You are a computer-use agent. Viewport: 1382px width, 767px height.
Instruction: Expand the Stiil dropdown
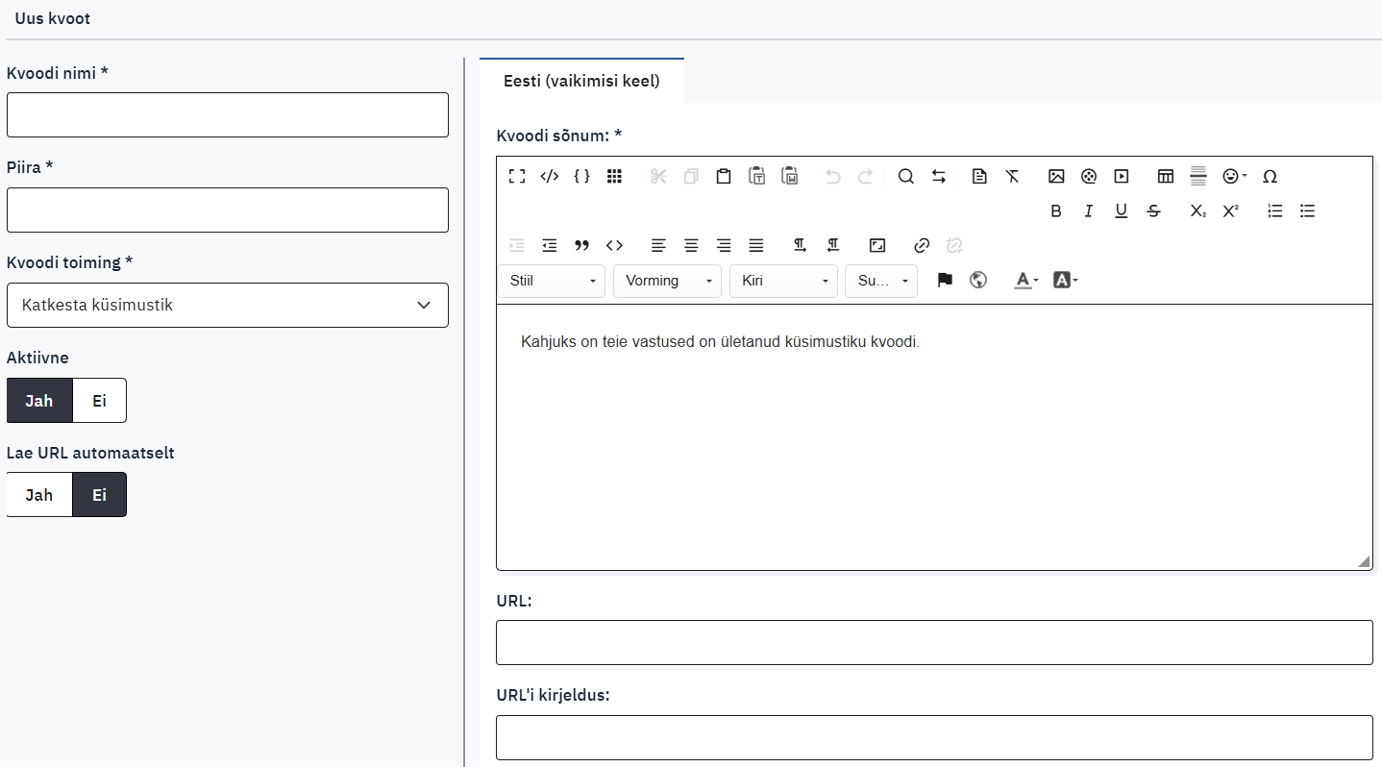[x=552, y=281]
